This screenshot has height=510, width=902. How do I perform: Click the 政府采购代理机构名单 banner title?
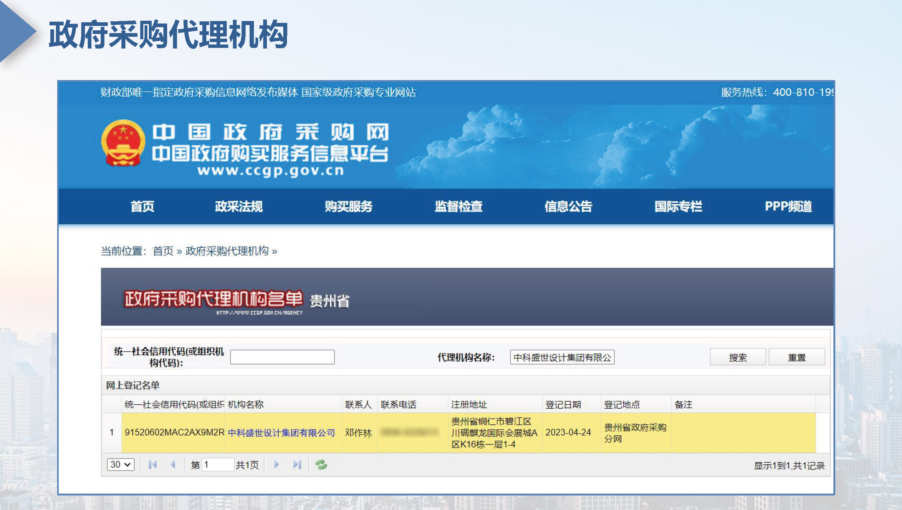(x=213, y=299)
